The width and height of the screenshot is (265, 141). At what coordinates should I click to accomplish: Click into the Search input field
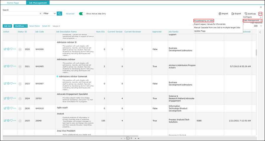(21, 13)
